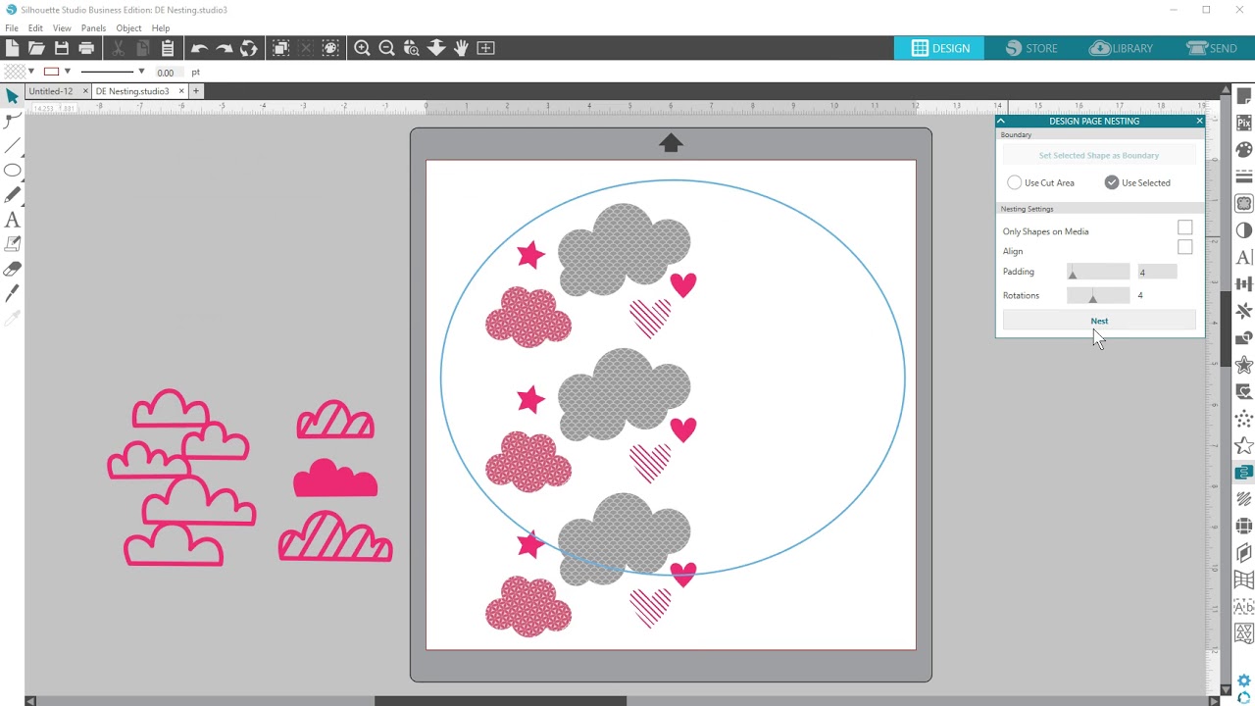Switch to the Untitled-12 document tab

pyautogui.click(x=51, y=91)
